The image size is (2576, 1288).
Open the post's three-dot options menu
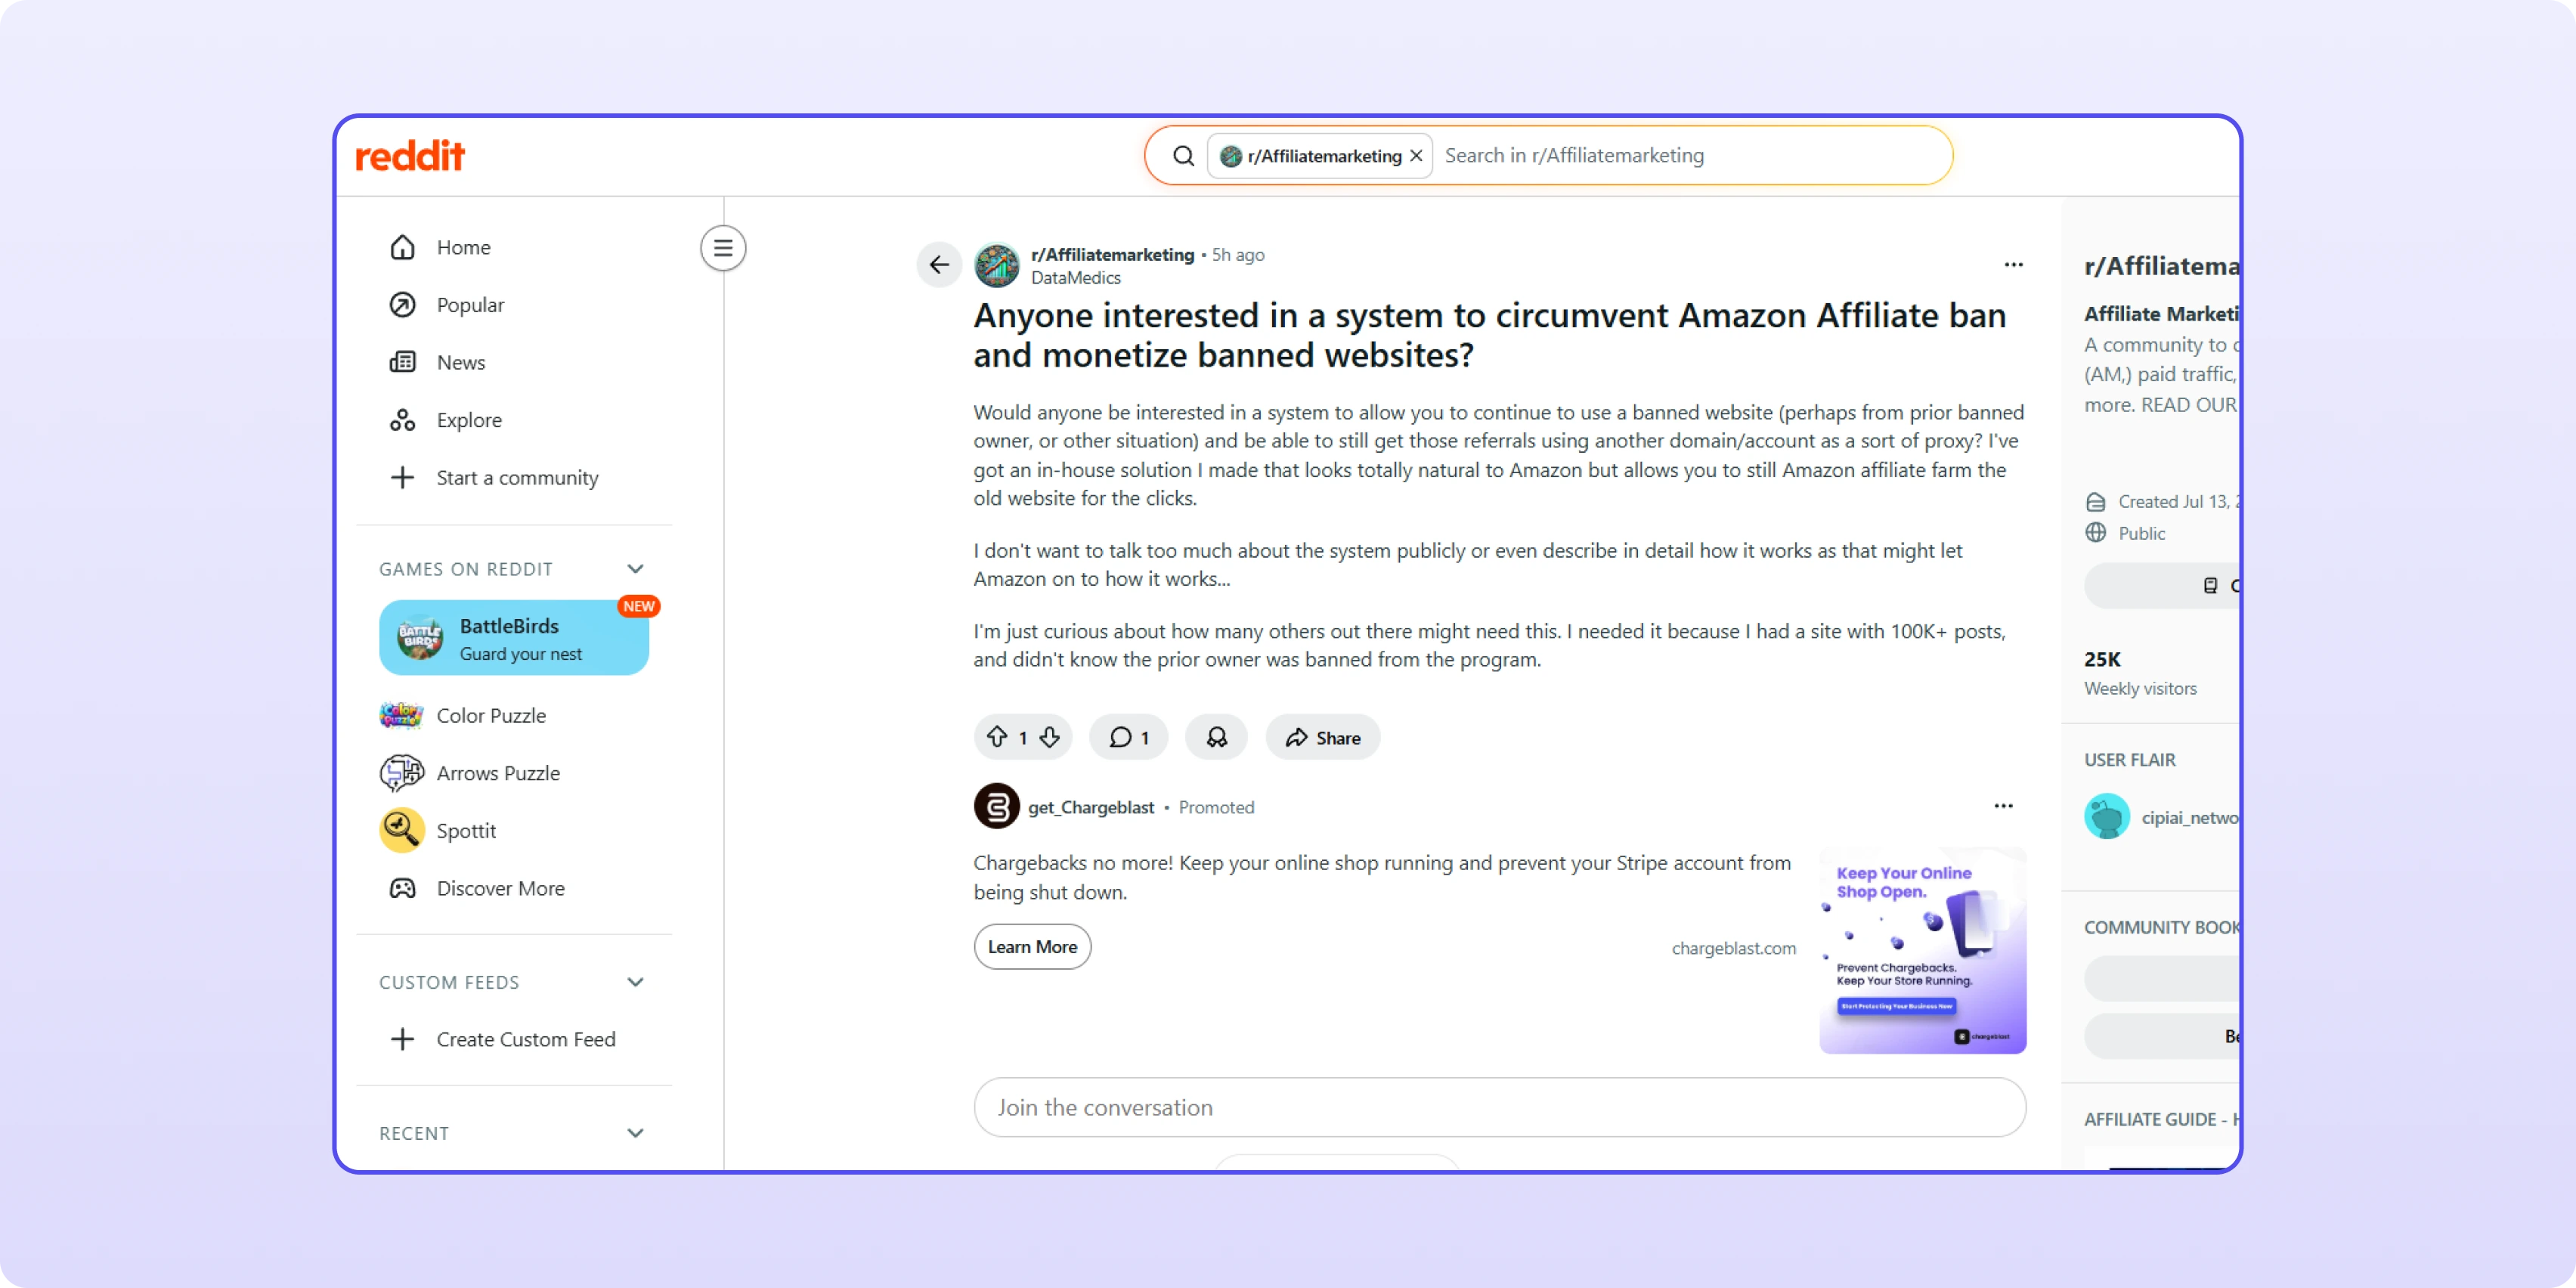point(2013,265)
